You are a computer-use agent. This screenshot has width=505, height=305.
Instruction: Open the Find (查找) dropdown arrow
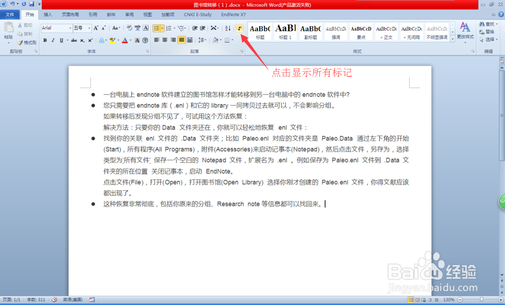[x=497, y=24]
